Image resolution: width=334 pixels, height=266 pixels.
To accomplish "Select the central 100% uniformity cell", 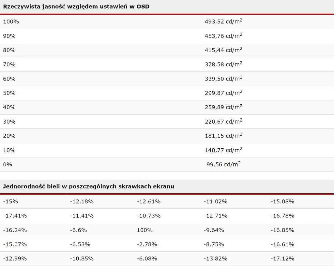I will coord(145,230).
